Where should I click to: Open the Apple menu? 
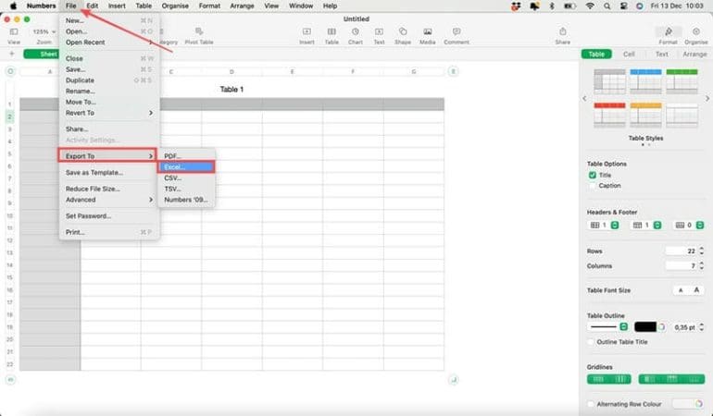pyautogui.click(x=13, y=6)
